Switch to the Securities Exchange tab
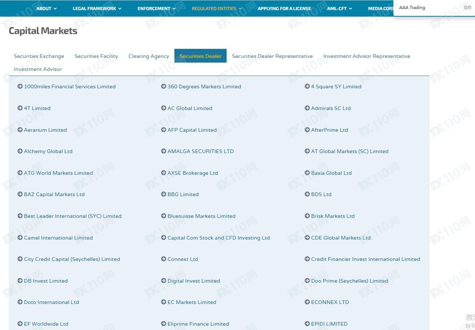Screen dimensions: 475x330 [x=39, y=56]
